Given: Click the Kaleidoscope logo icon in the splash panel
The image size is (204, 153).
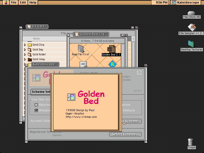Looking at the screenshot, I should tap(71, 97).
